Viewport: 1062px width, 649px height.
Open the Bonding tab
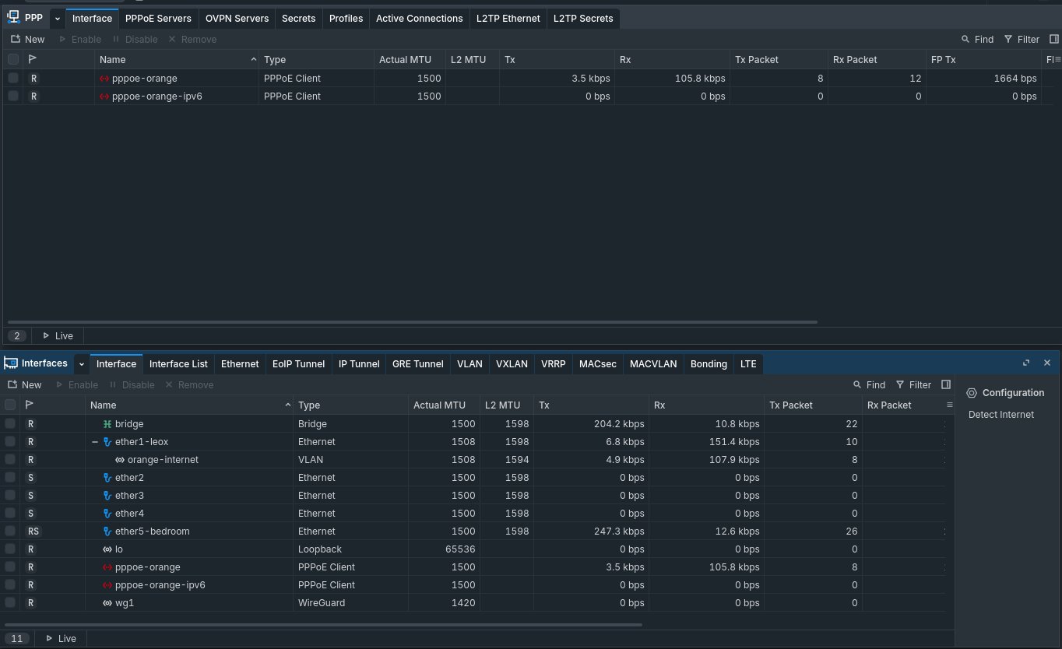pyautogui.click(x=709, y=364)
